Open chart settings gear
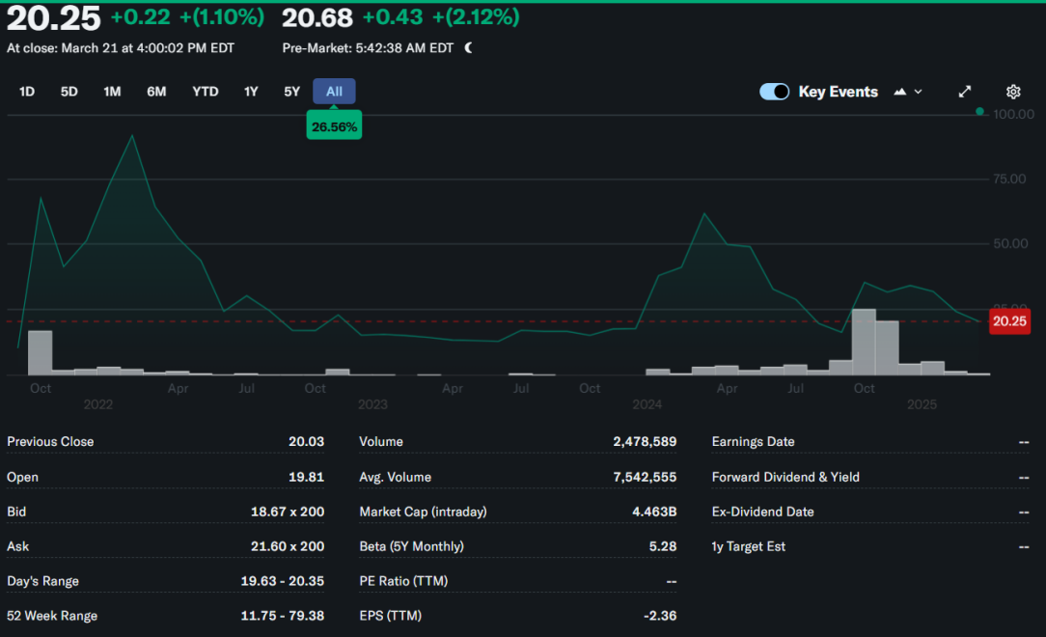1046x637 pixels. pos(1013,92)
